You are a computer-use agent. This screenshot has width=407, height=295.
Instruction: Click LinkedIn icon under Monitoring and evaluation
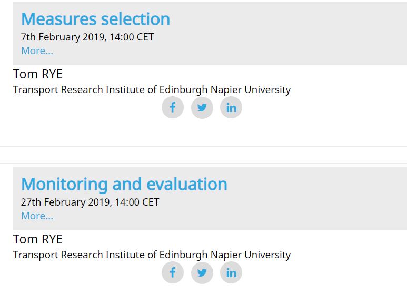point(231,272)
